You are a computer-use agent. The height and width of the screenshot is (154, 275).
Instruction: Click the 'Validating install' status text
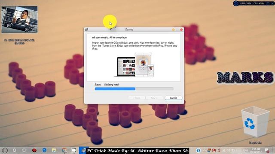[x=111, y=85]
